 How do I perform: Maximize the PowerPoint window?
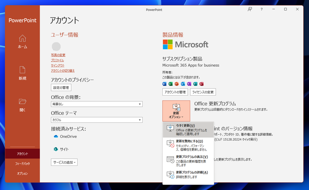285,9
